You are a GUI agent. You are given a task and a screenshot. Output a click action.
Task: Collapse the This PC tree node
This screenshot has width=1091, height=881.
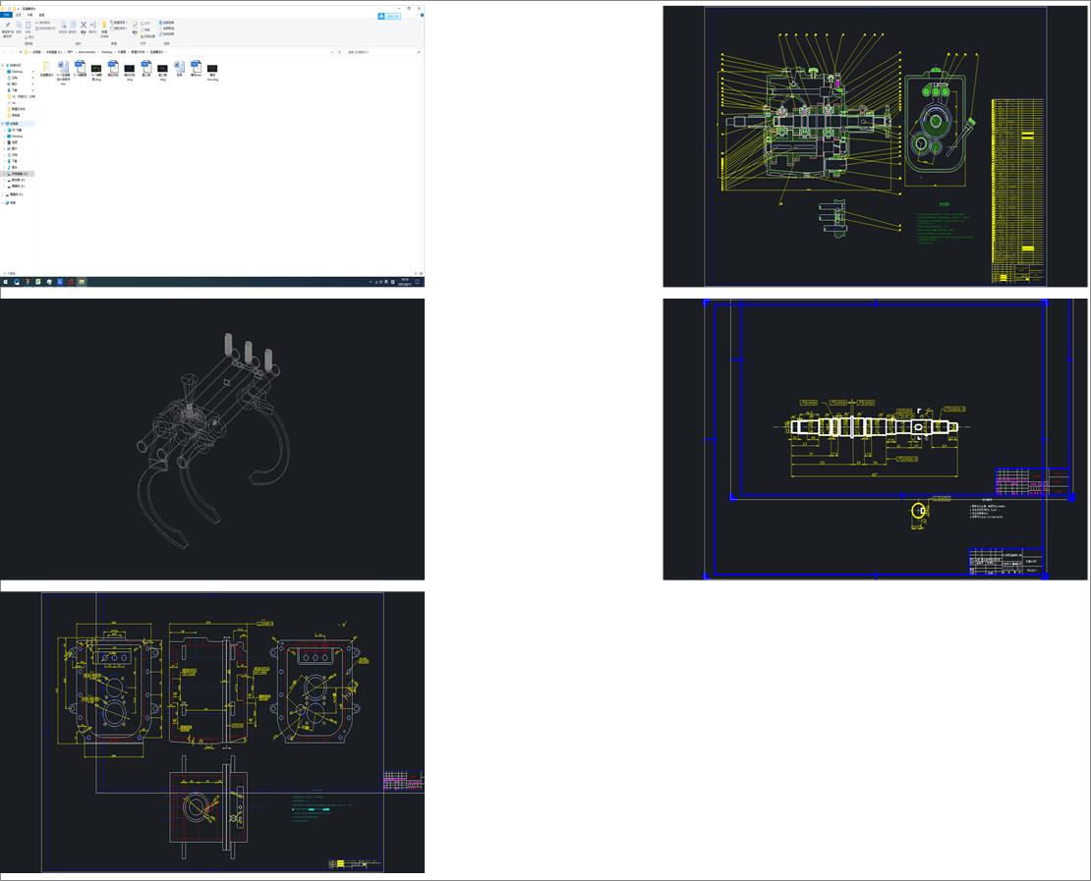(x=2, y=124)
